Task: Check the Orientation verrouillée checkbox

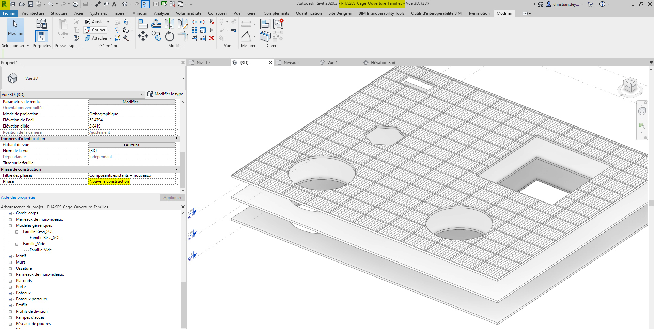Action: coord(92,108)
